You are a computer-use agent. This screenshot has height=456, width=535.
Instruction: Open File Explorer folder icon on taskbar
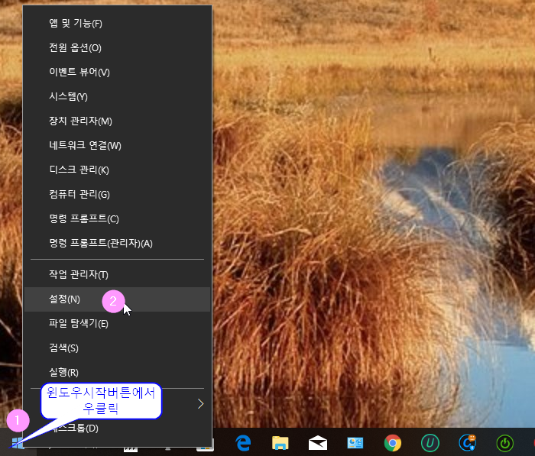tap(280, 443)
